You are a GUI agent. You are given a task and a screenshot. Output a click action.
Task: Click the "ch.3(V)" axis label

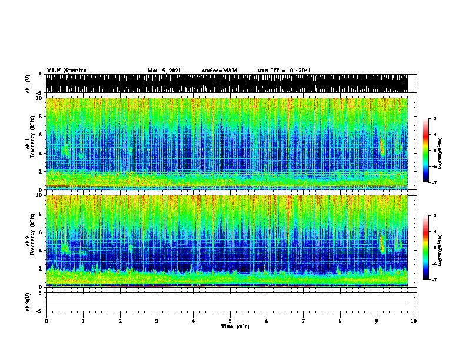tap(28, 302)
